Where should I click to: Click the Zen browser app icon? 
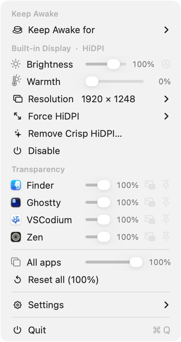[16, 237]
